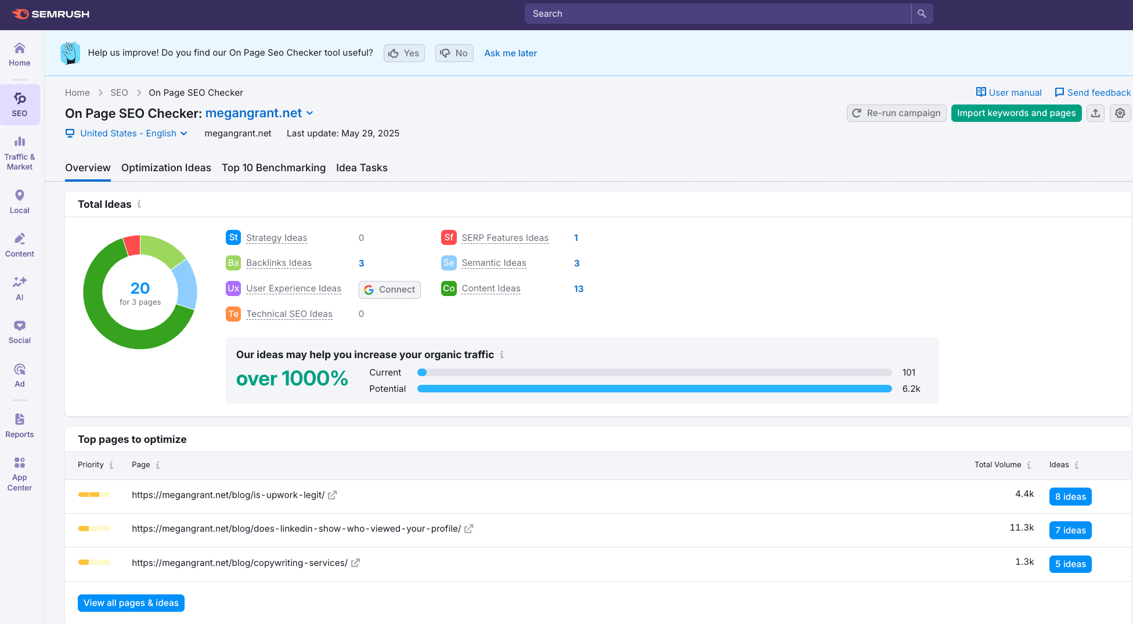Click Send feedback link

(x=1092, y=93)
